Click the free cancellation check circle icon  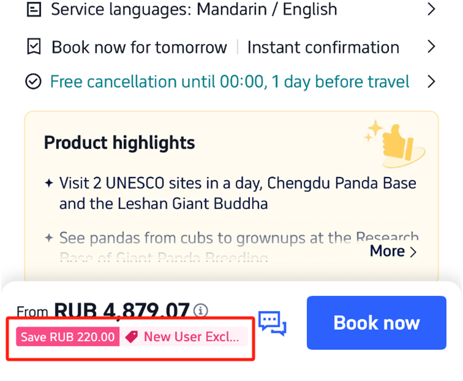(33, 81)
